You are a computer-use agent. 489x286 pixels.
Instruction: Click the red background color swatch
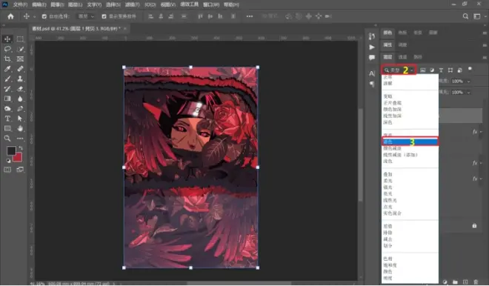(x=19, y=158)
